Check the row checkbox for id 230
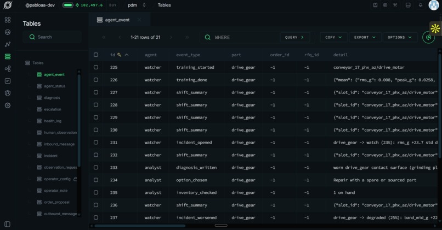The image size is (442, 230). 96,129
